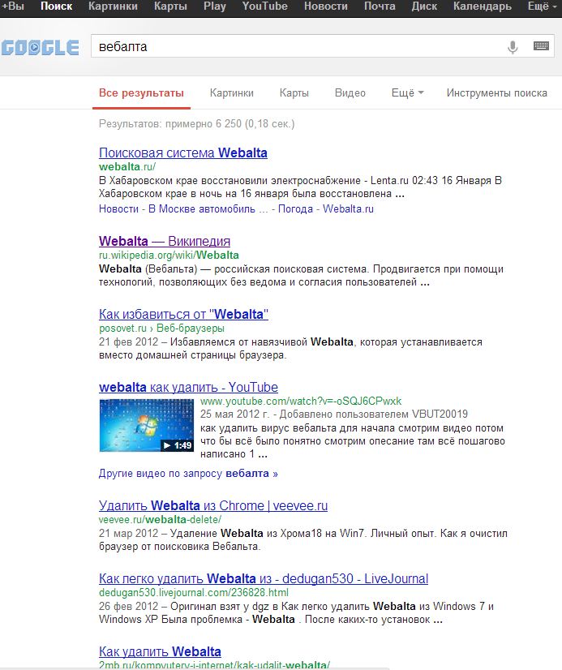Viewport: 562px width, 670px height.
Task: Switch to Видео results tab
Action: click(350, 93)
